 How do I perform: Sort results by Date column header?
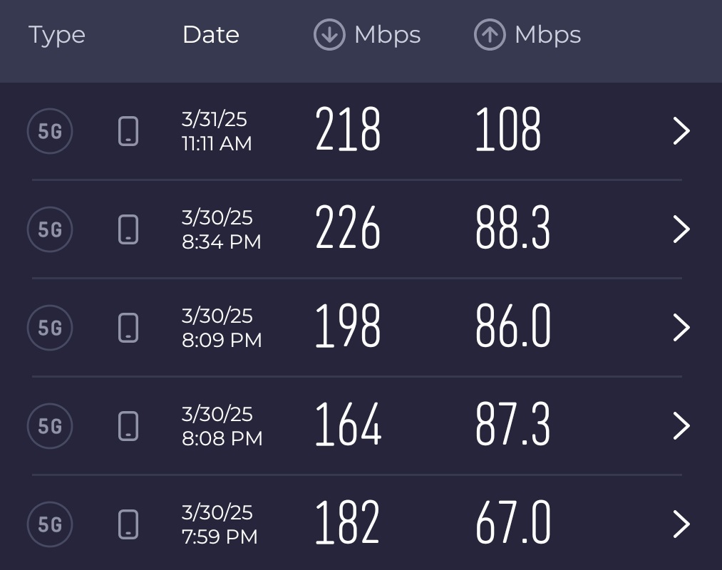[x=211, y=34]
